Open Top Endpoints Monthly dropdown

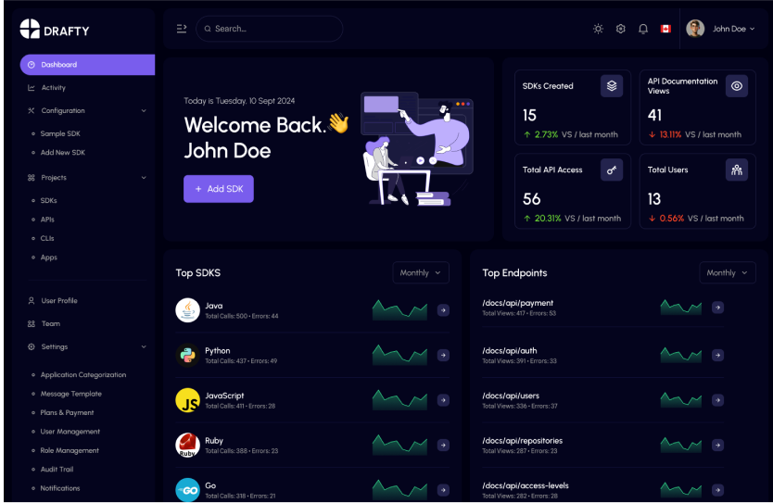728,273
